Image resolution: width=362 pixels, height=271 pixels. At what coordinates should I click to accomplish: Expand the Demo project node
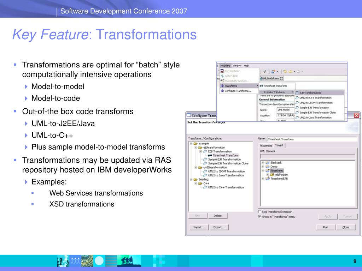tap(263, 167)
